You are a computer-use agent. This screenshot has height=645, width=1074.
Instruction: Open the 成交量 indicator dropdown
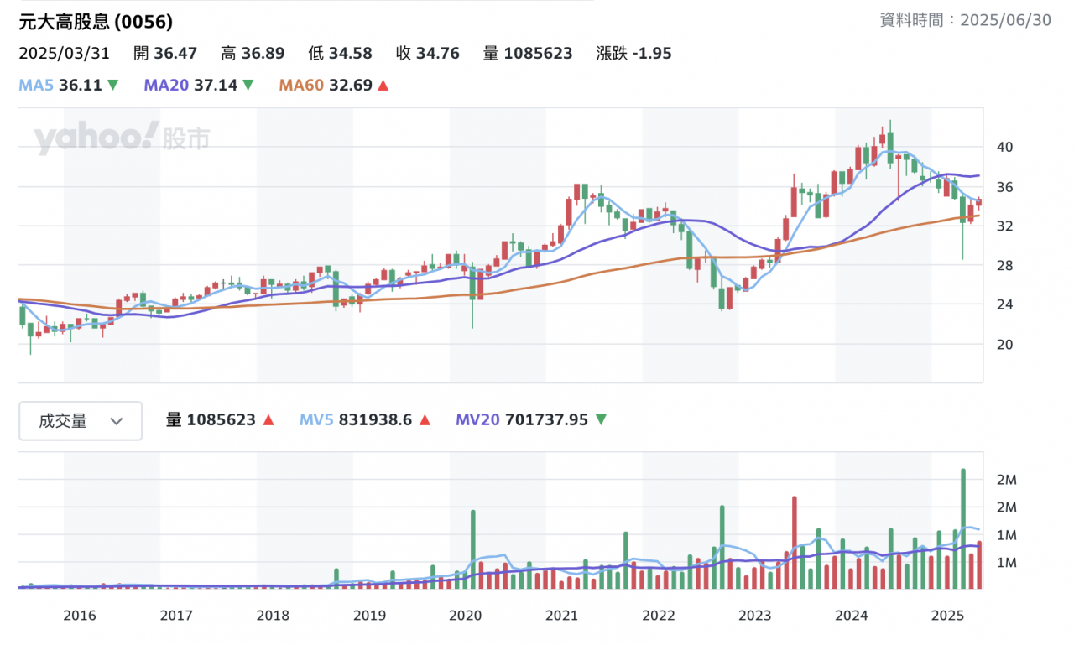coord(81,421)
